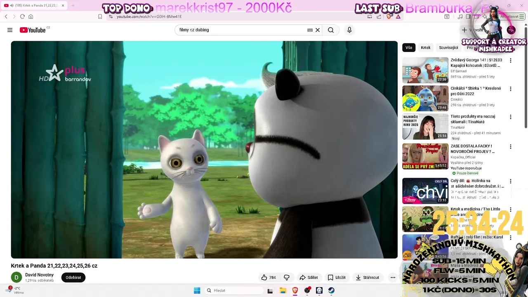Open Disney Celý díl thumbnail
The image size is (528, 297).
(x=425, y=191)
